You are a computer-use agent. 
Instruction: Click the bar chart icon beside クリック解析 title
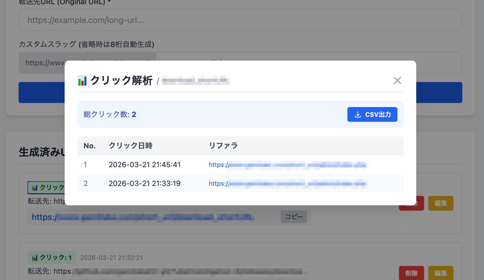(82, 81)
